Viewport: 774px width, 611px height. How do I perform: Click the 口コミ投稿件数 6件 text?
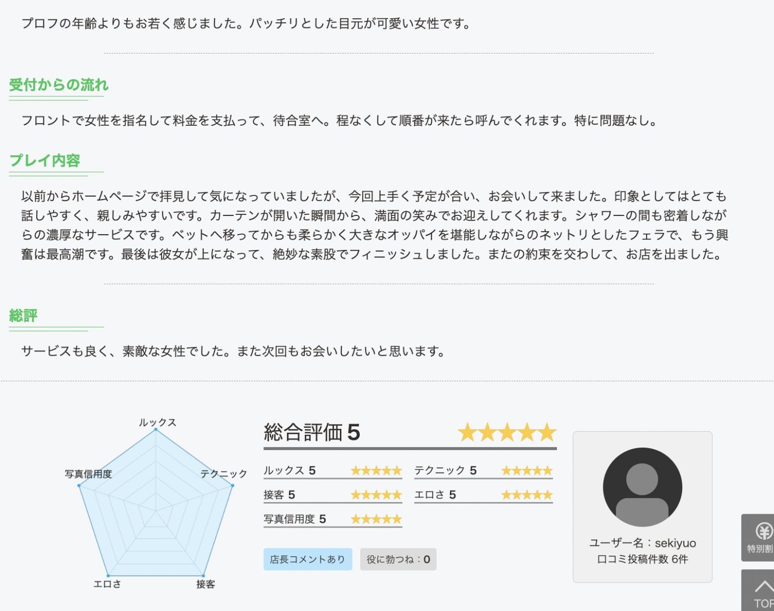[x=643, y=559]
